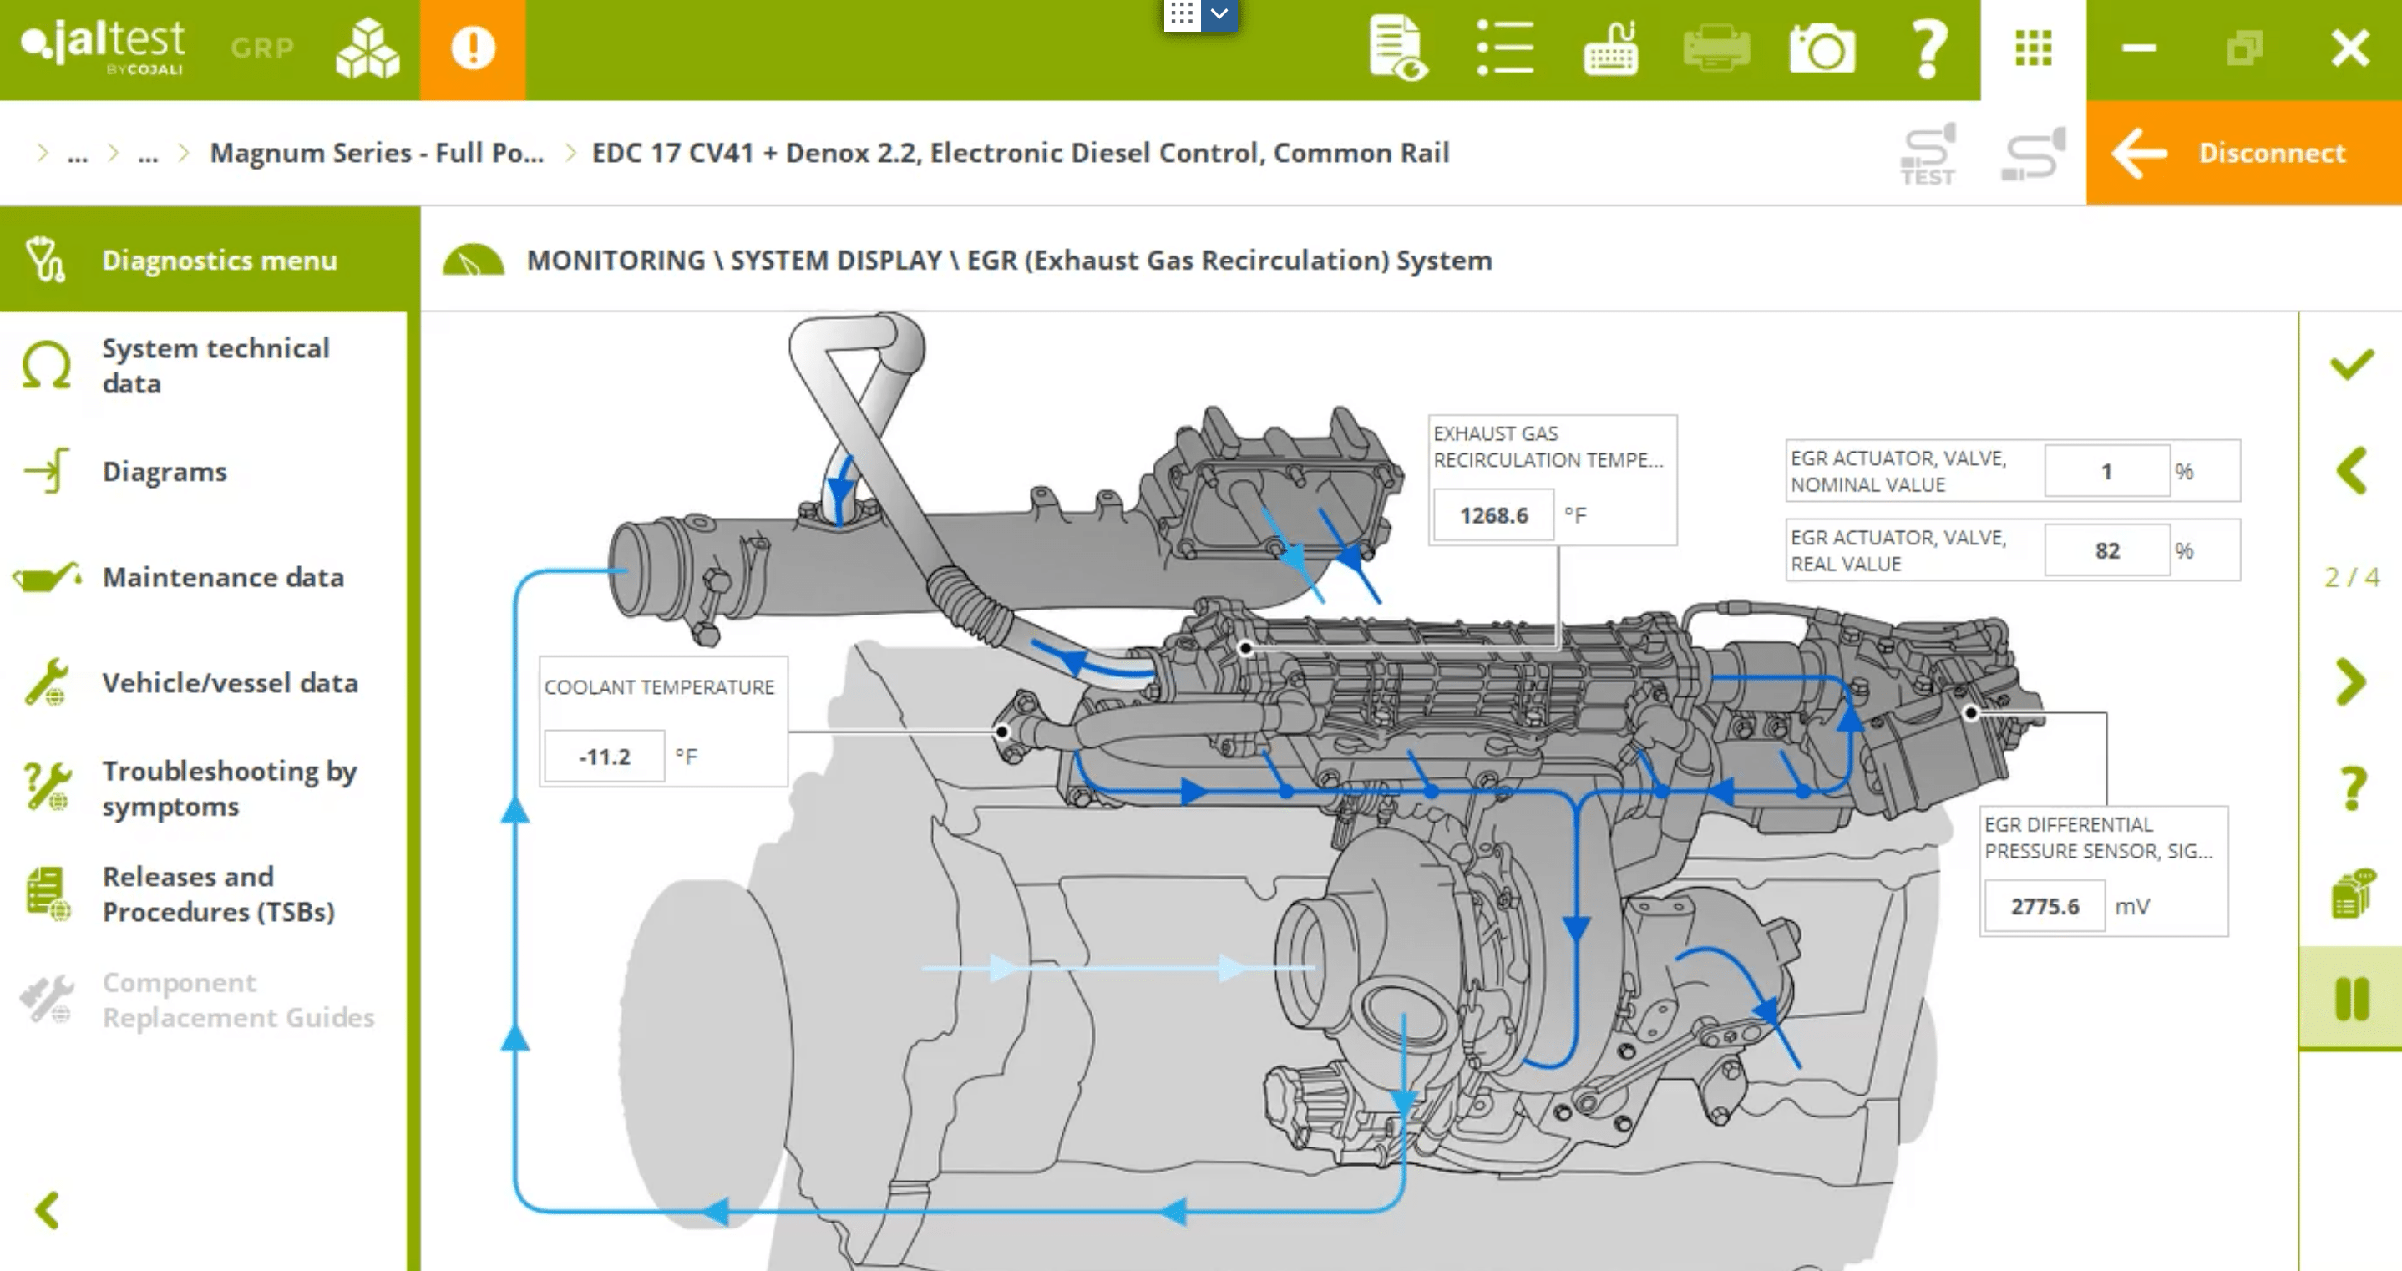Collapse the left sidebar with bottom chevron
This screenshot has height=1271, width=2402.
tap(47, 1210)
